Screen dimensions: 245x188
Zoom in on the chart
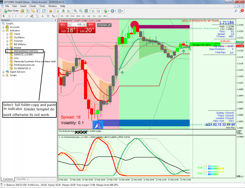(75, 11)
